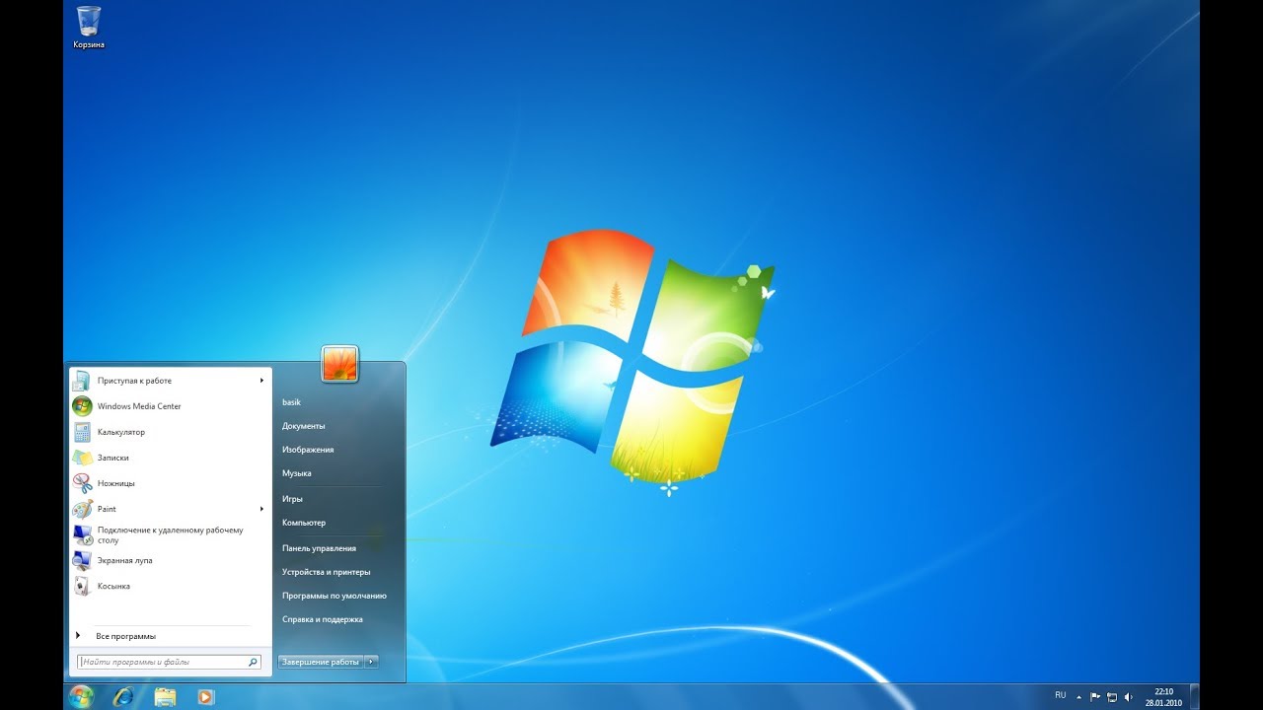This screenshot has height=710, width=1263.
Task: Click the Завершение работы shutdown button
Action: tap(321, 662)
